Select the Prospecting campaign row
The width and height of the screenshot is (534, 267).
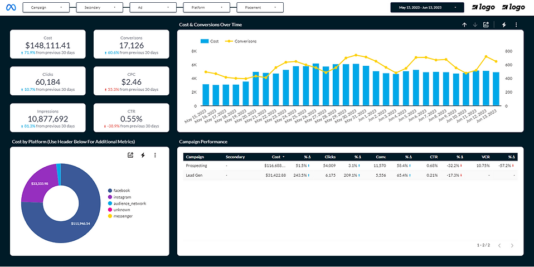(196, 166)
